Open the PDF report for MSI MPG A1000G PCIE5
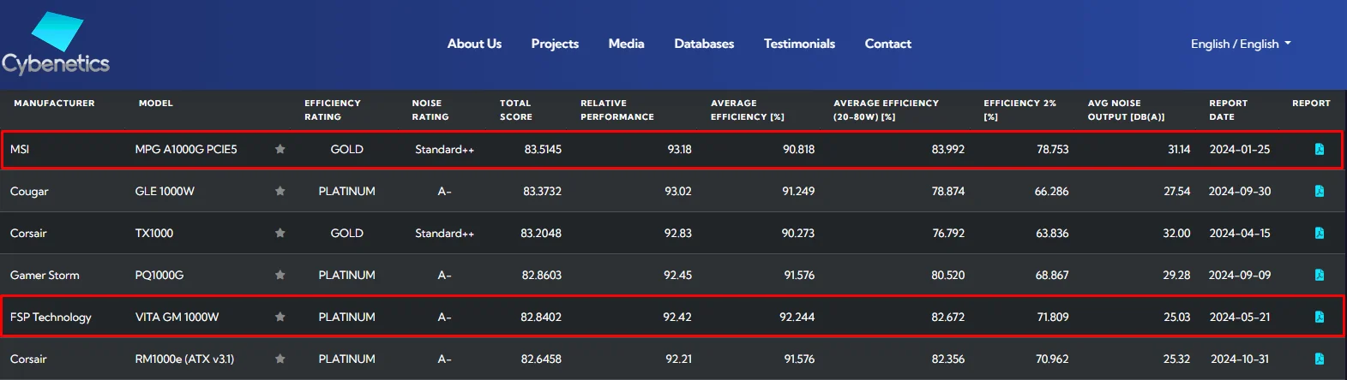This screenshot has width=1347, height=380. pyautogui.click(x=1319, y=149)
